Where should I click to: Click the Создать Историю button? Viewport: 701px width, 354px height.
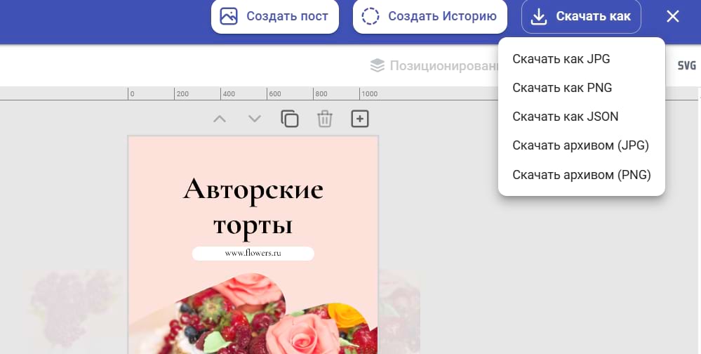(x=429, y=17)
